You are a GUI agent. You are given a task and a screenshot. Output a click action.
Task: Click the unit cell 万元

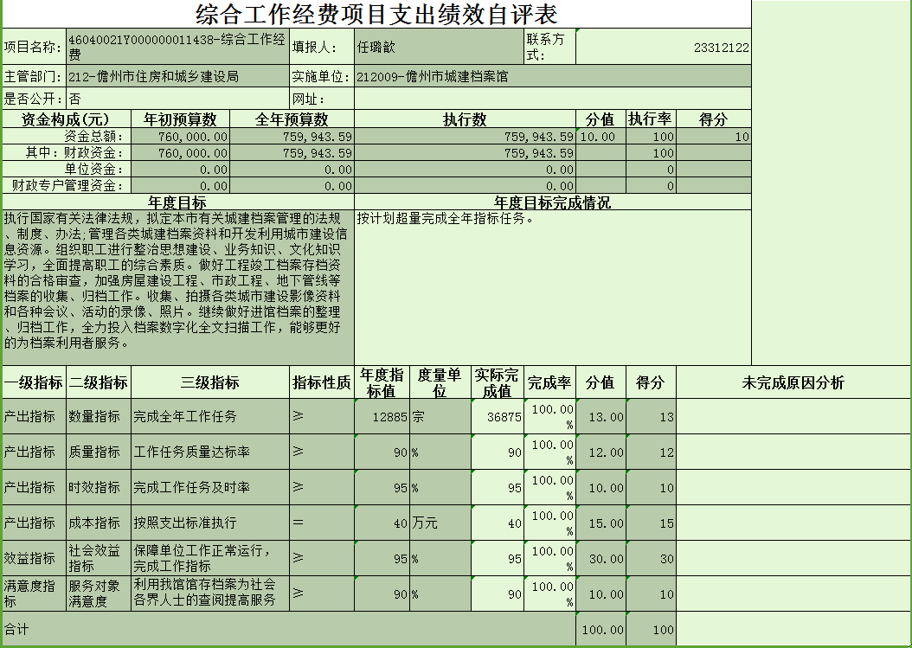(x=440, y=523)
